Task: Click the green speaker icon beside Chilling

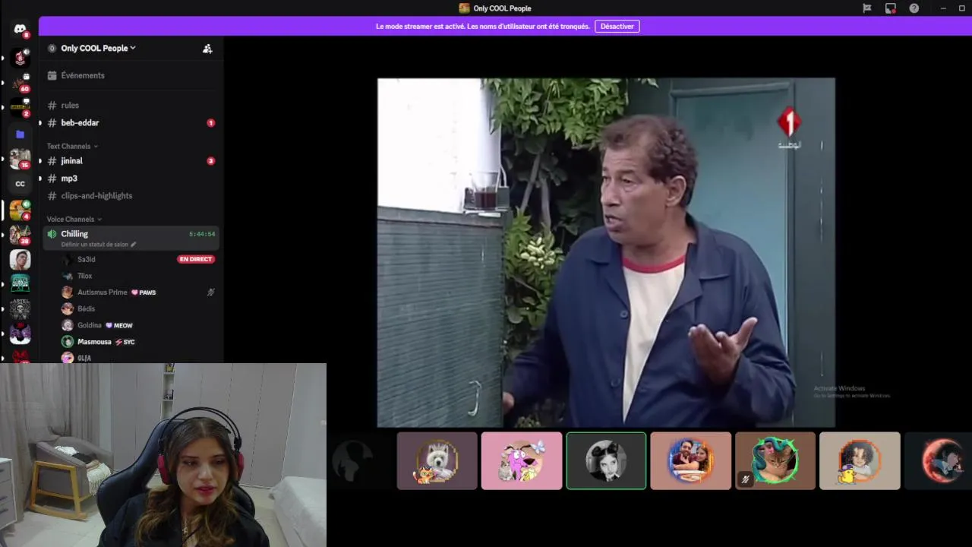Action: tap(52, 234)
